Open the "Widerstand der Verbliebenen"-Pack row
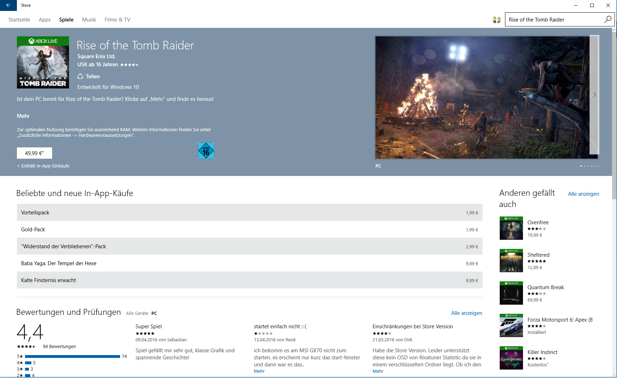The height and width of the screenshot is (378, 617). point(249,246)
